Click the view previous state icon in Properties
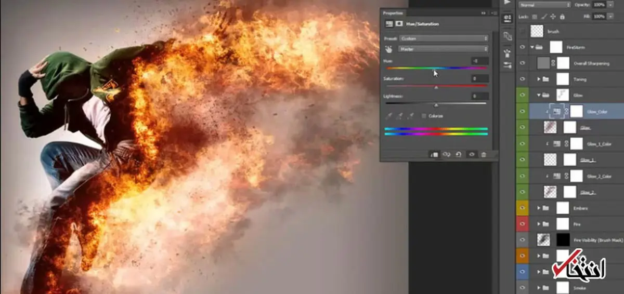Image resolution: width=624 pixels, height=294 pixels. (446, 154)
